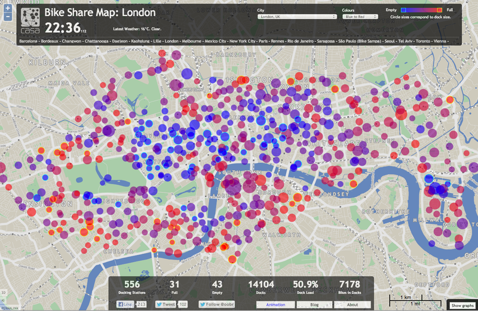Click the blue Empty legend swatch
The height and width of the screenshot is (311, 478).
(403, 10)
